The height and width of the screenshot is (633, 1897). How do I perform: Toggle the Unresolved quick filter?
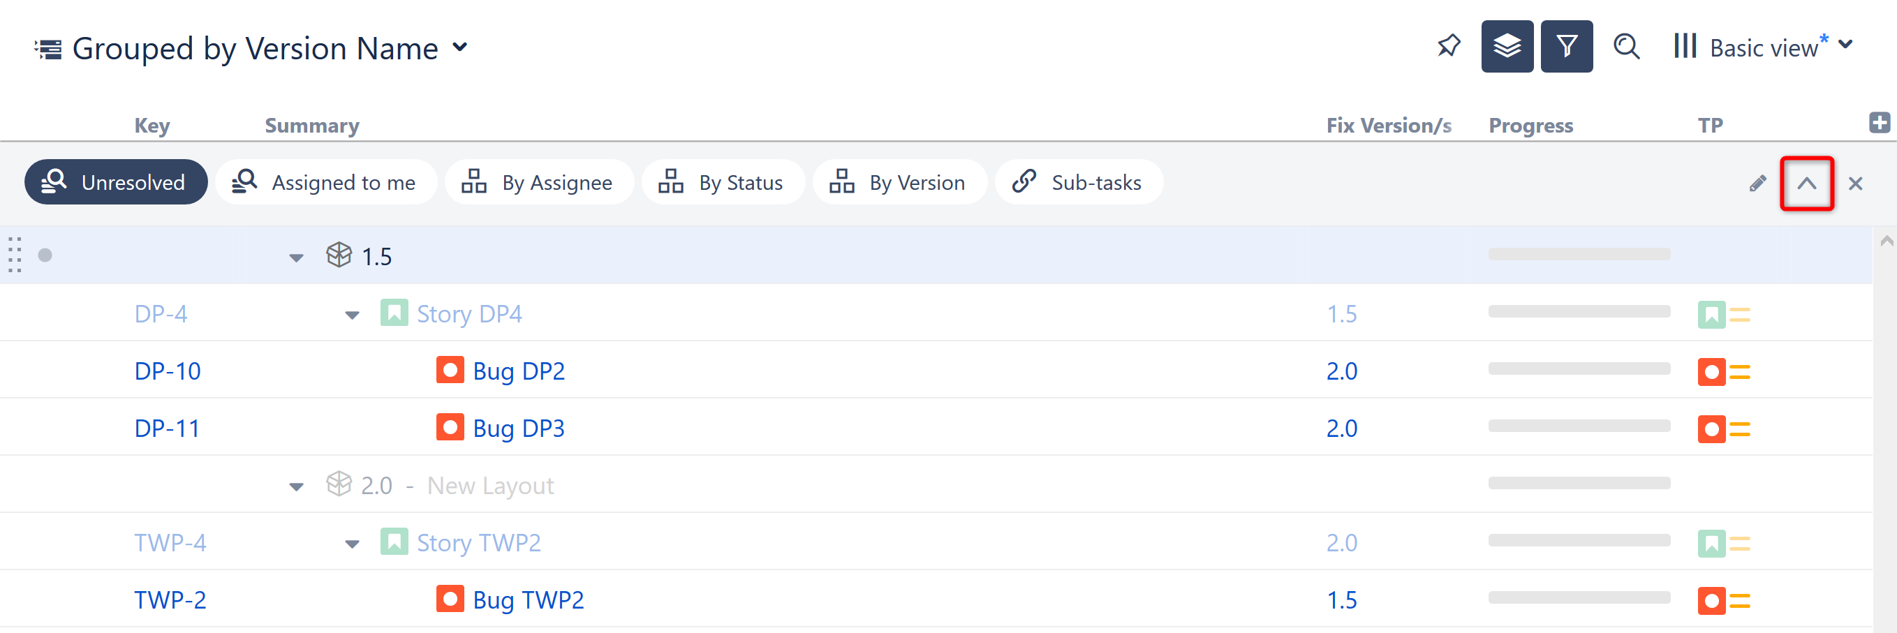[116, 181]
